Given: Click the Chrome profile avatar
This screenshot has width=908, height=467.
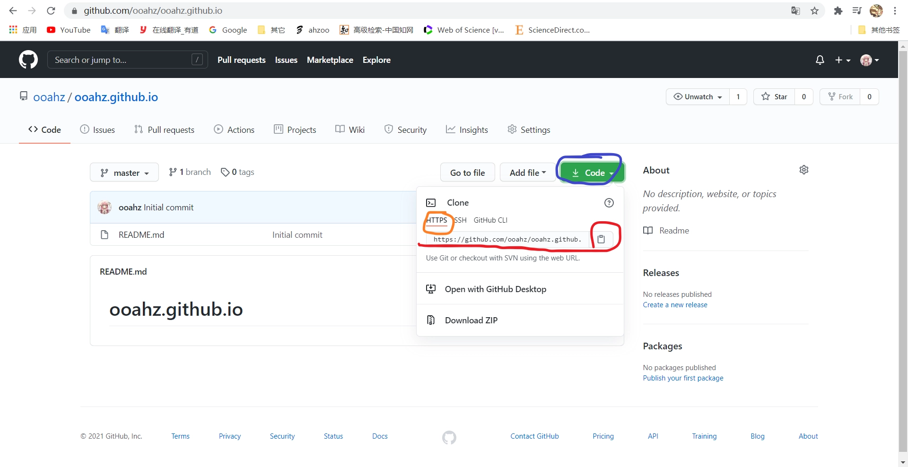Looking at the screenshot, I should click(x=876, y=10).
